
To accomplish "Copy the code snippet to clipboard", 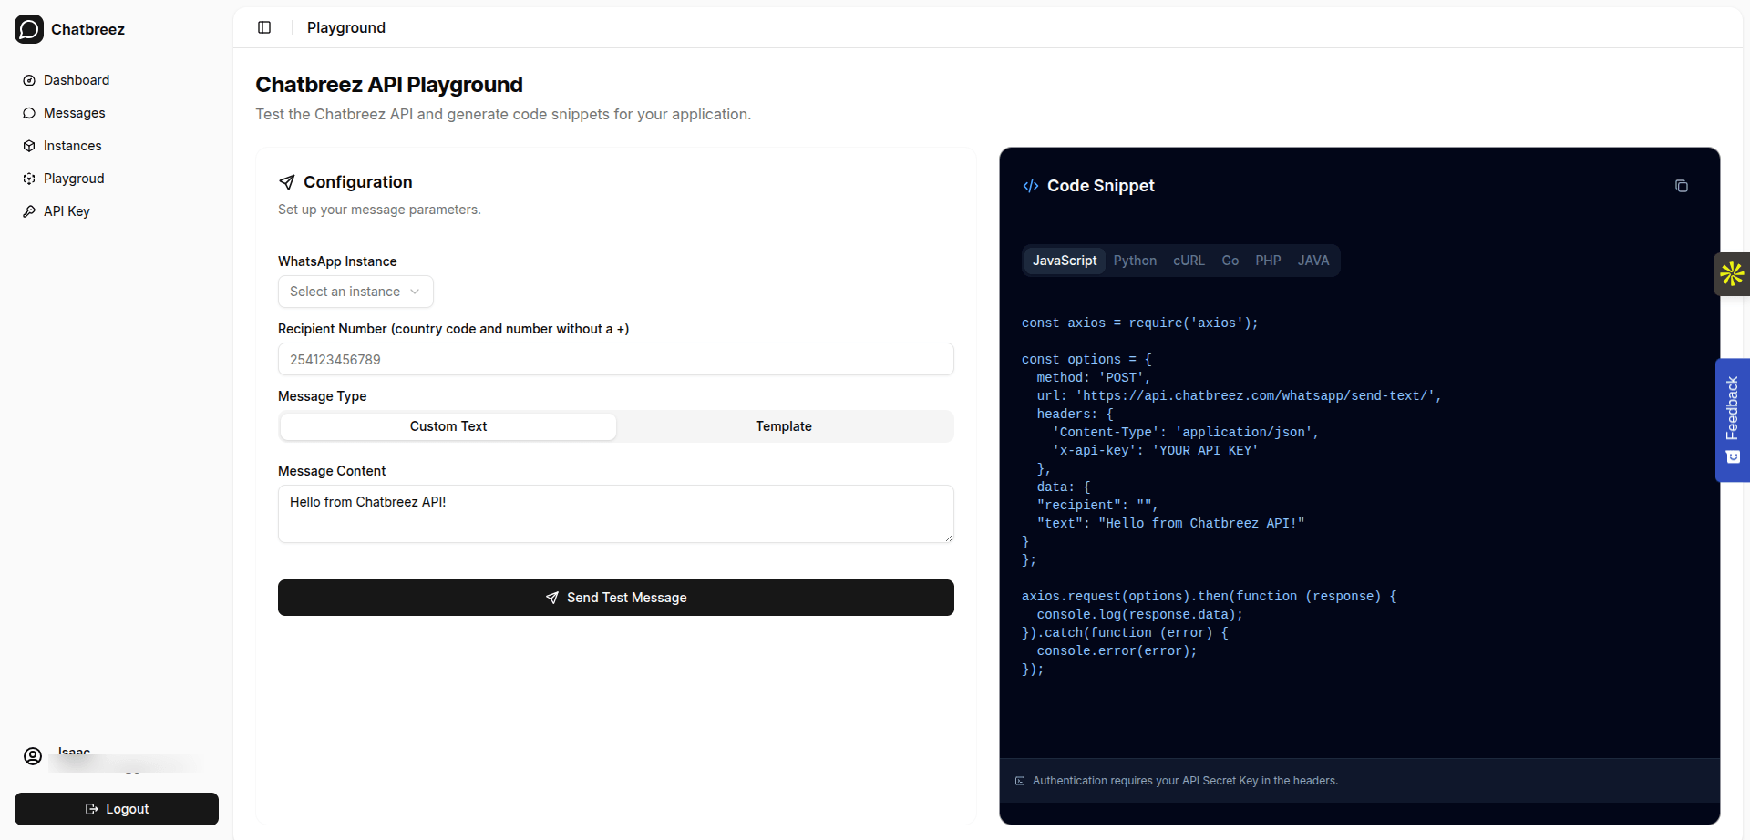I will [x=1682, y=186].
